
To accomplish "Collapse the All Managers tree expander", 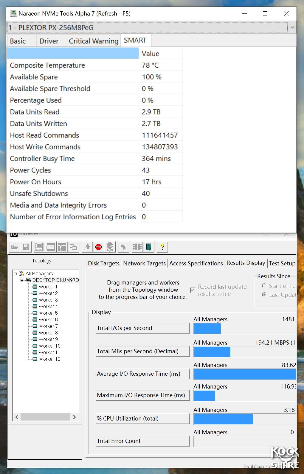I will (x=15, y=273).
